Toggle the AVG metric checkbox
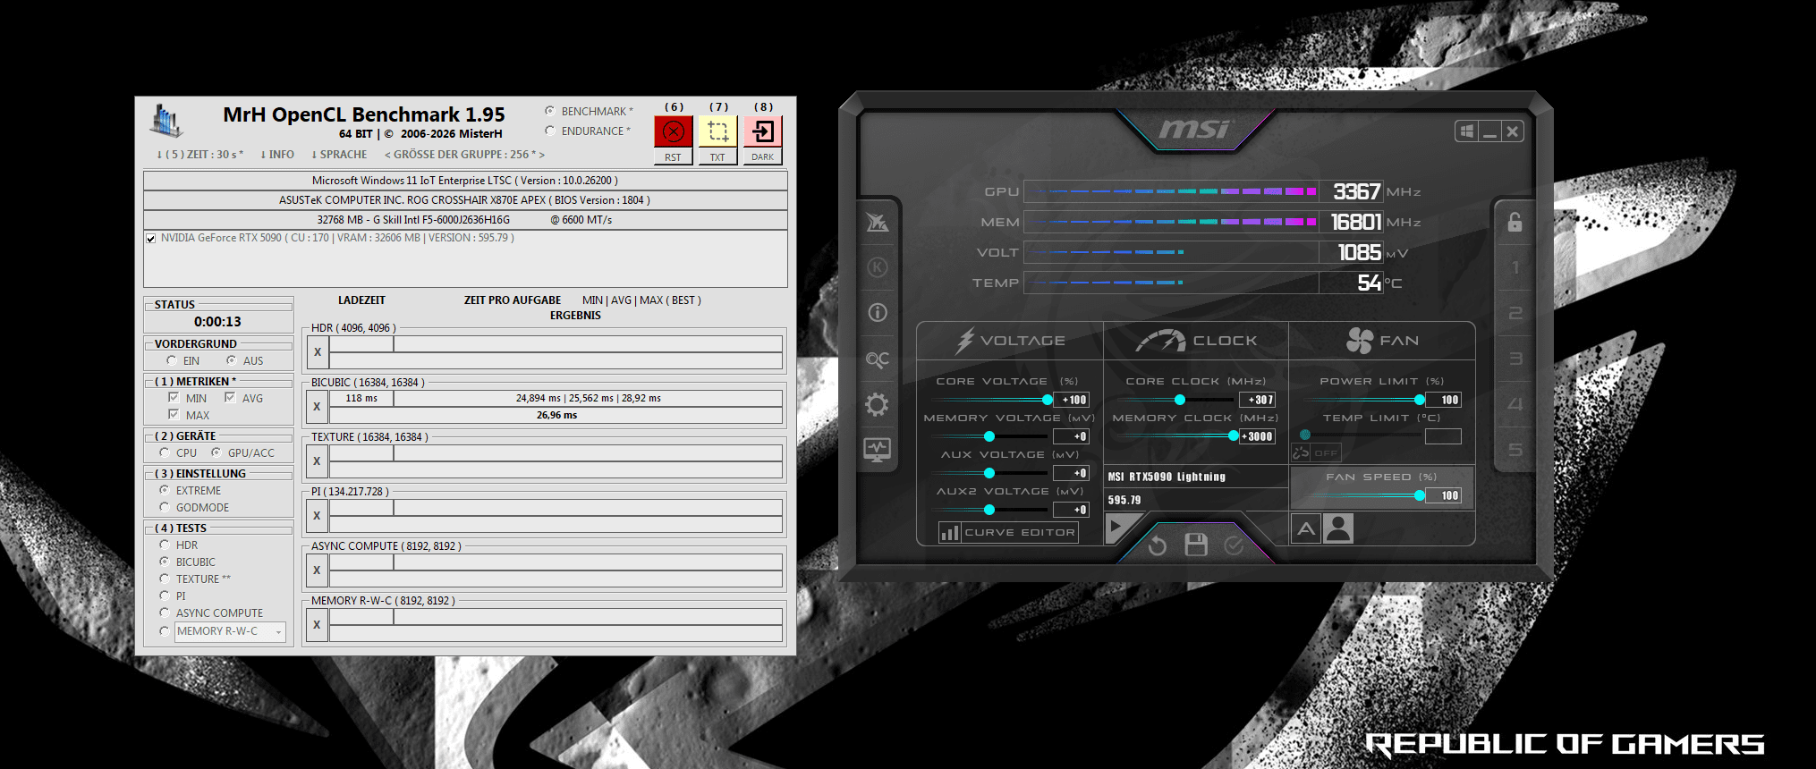1816x769 pixels. (230, 398)
